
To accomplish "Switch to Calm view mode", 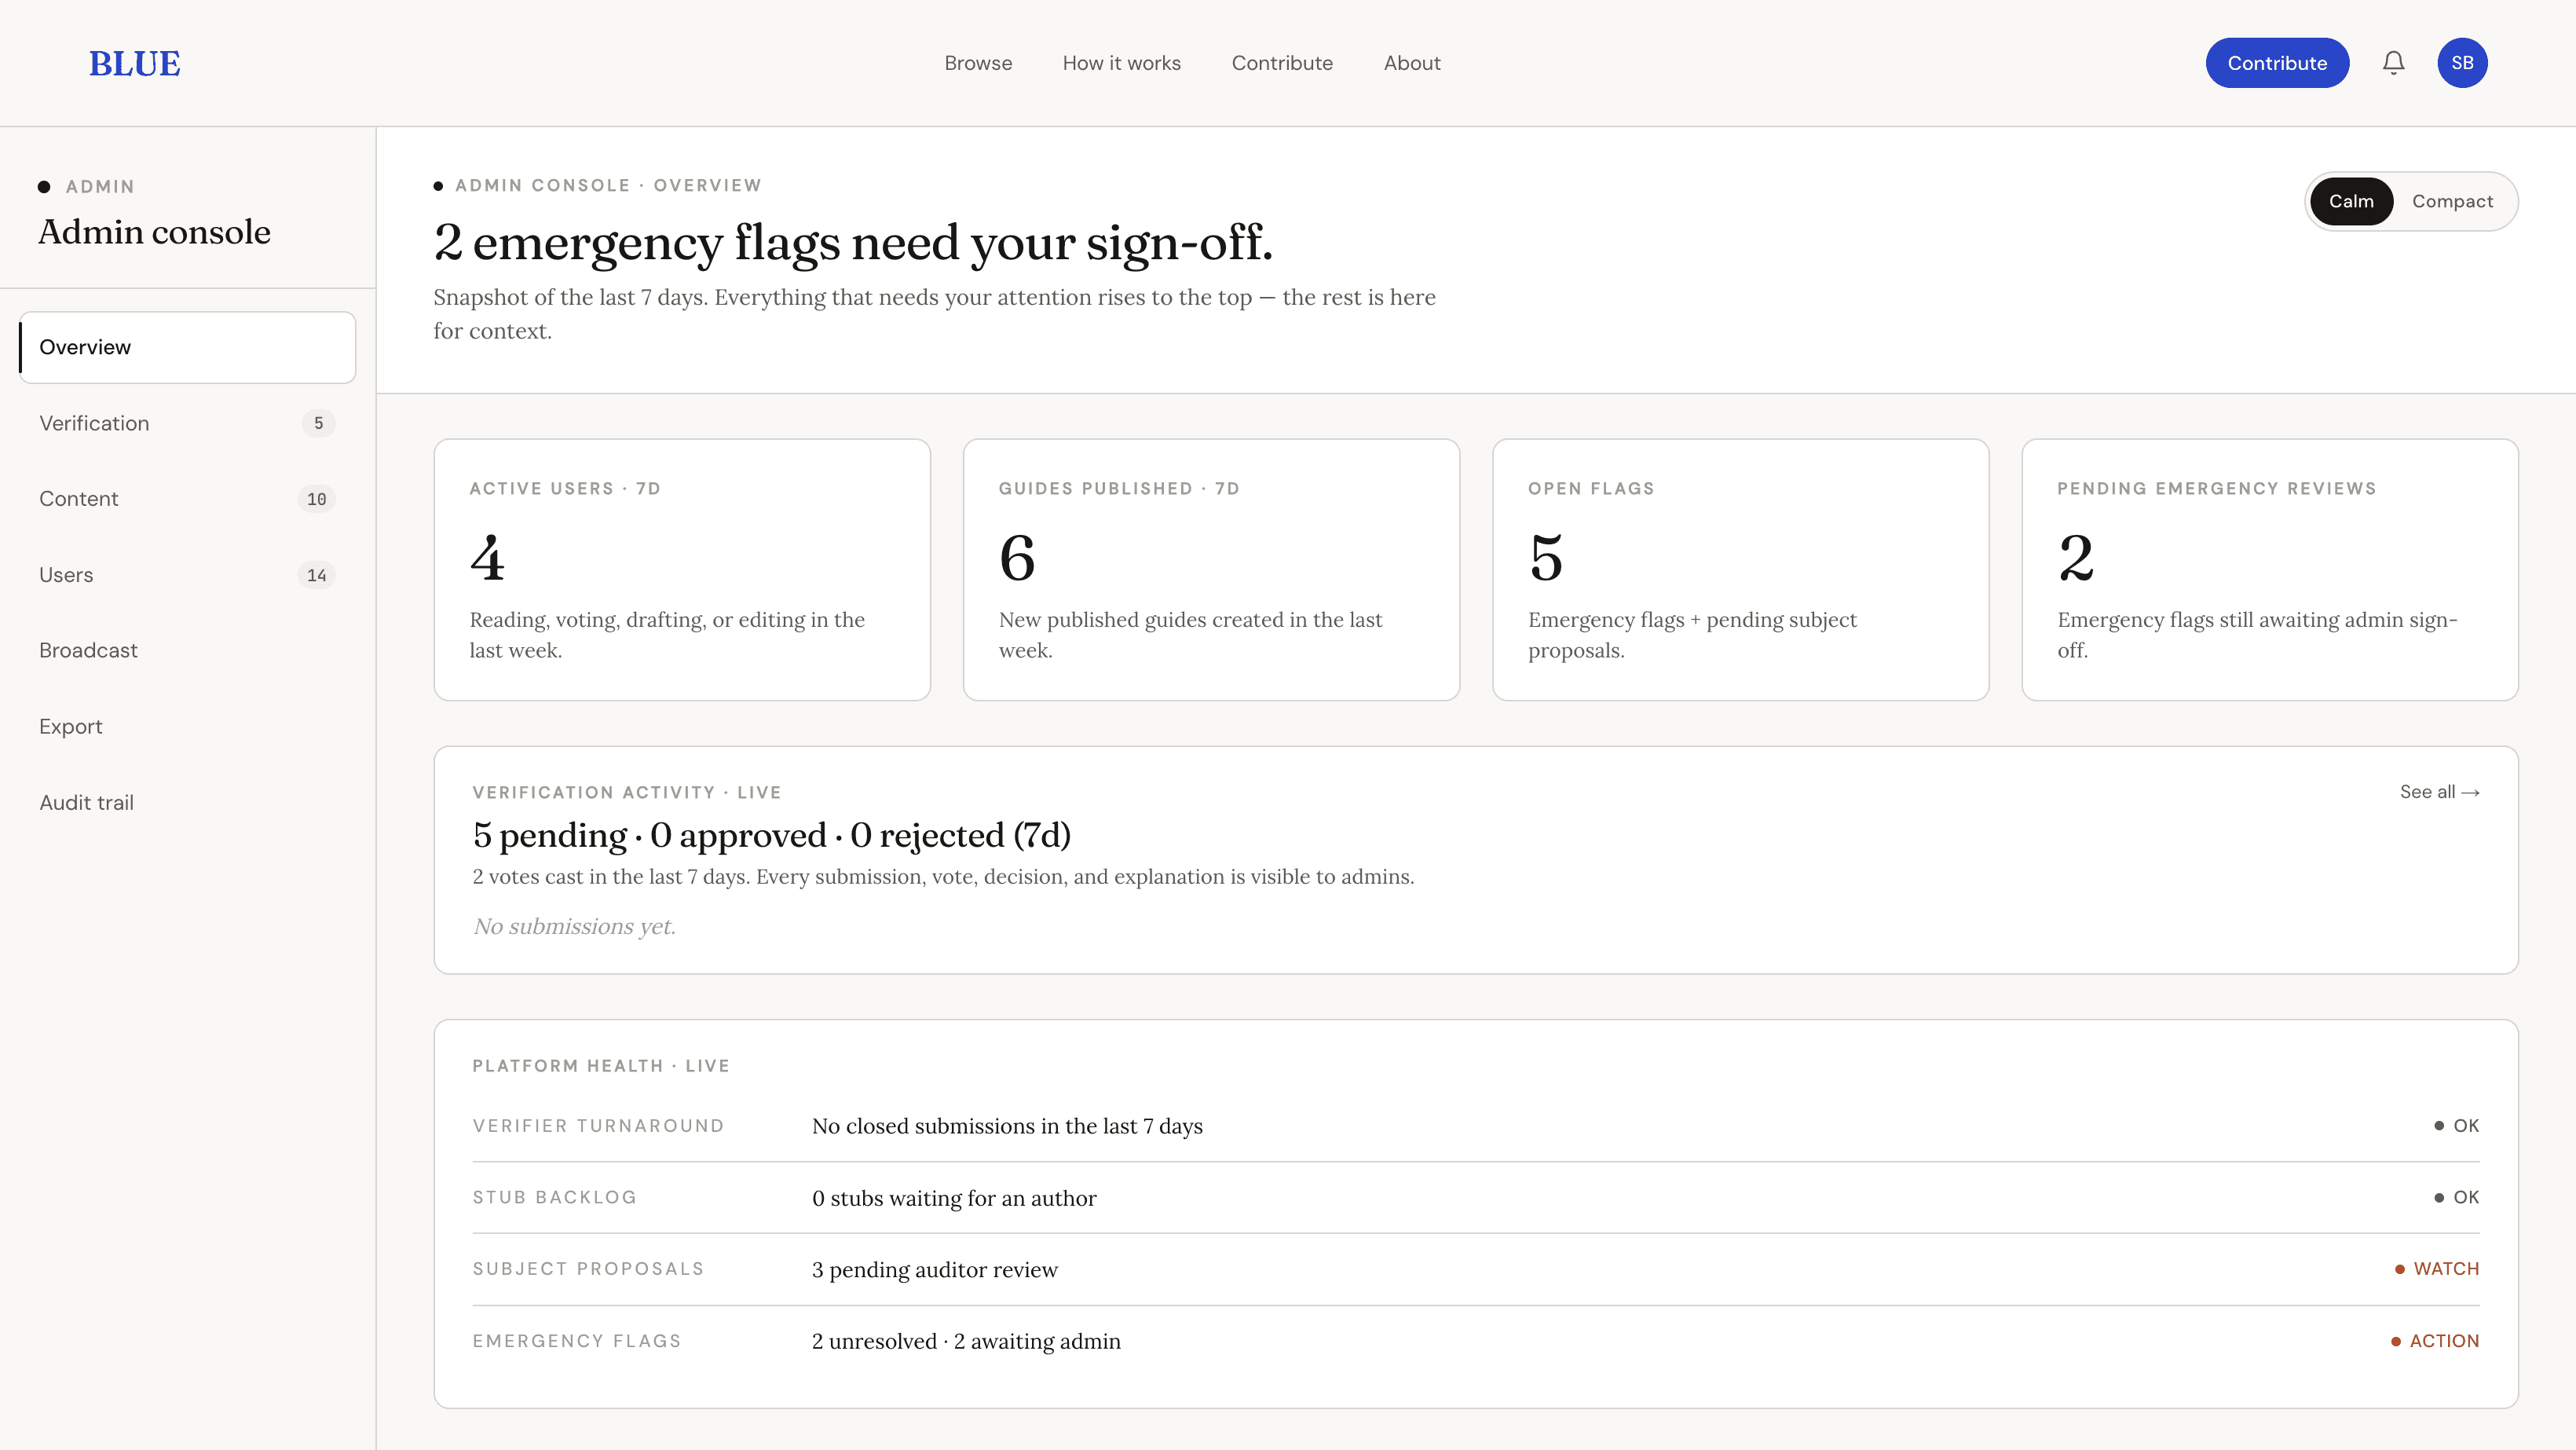I will [2351, 201].
